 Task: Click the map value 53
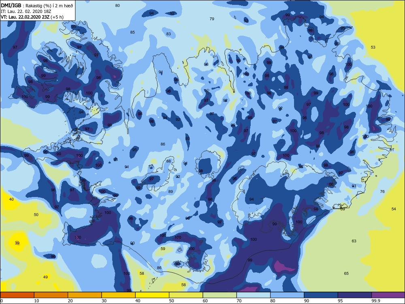(x=373, y=47)
